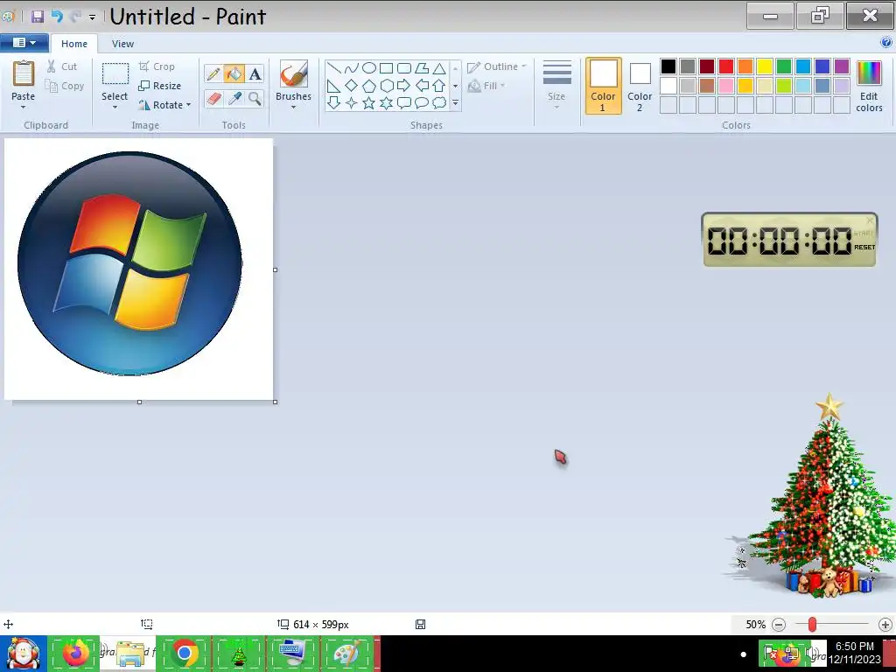Pick the black color swatch
896x672 pixels.
(668, 66)
